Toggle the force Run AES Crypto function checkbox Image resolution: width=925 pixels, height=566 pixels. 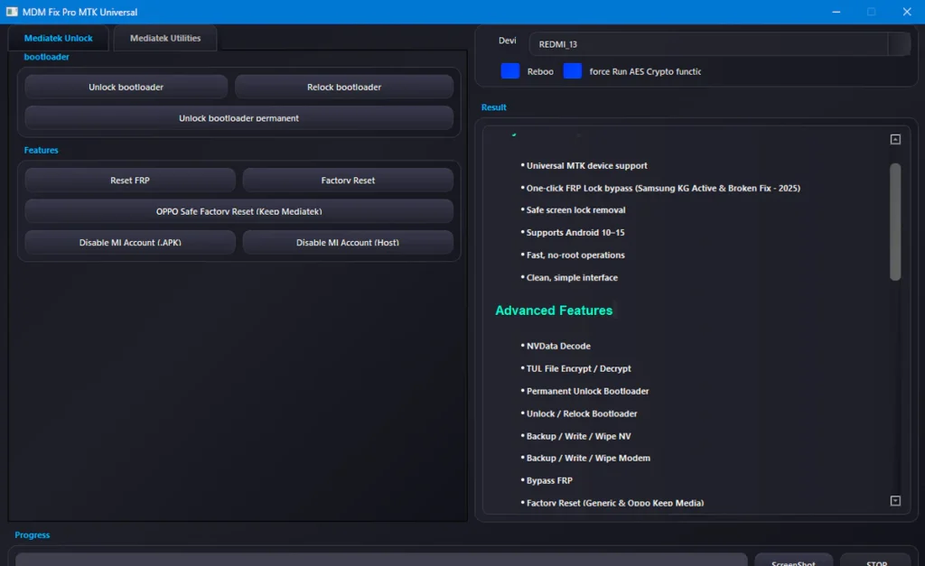tap(572, 71)
